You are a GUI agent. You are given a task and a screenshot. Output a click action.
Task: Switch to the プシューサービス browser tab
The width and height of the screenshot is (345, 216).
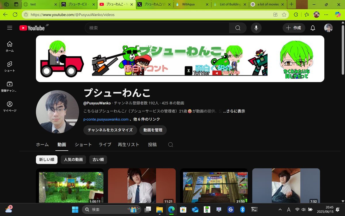pos(78,4)
